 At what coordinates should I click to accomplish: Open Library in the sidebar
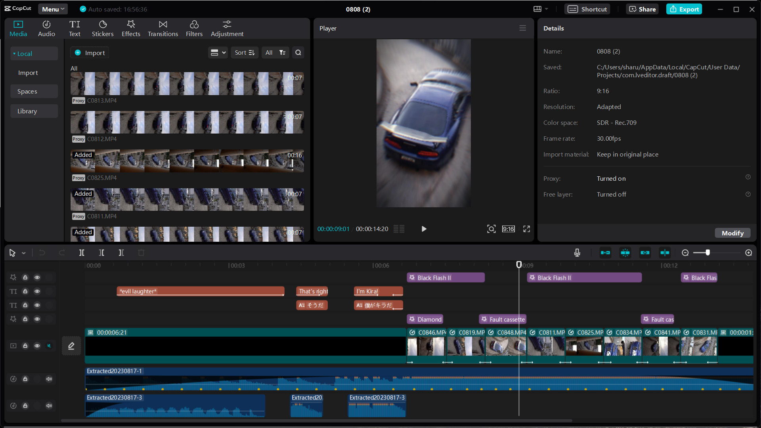34,111
